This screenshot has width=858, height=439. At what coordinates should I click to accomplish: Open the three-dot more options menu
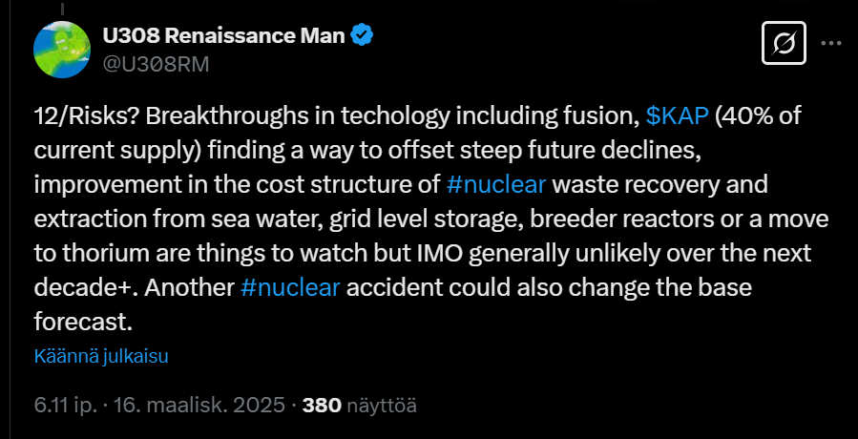click(831, 43)
